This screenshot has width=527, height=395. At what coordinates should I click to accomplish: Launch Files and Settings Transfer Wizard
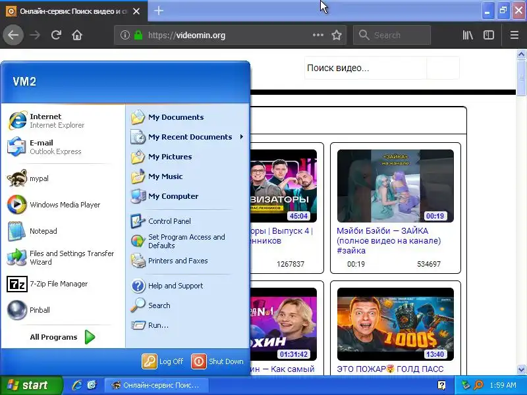(x=62, y=257)
